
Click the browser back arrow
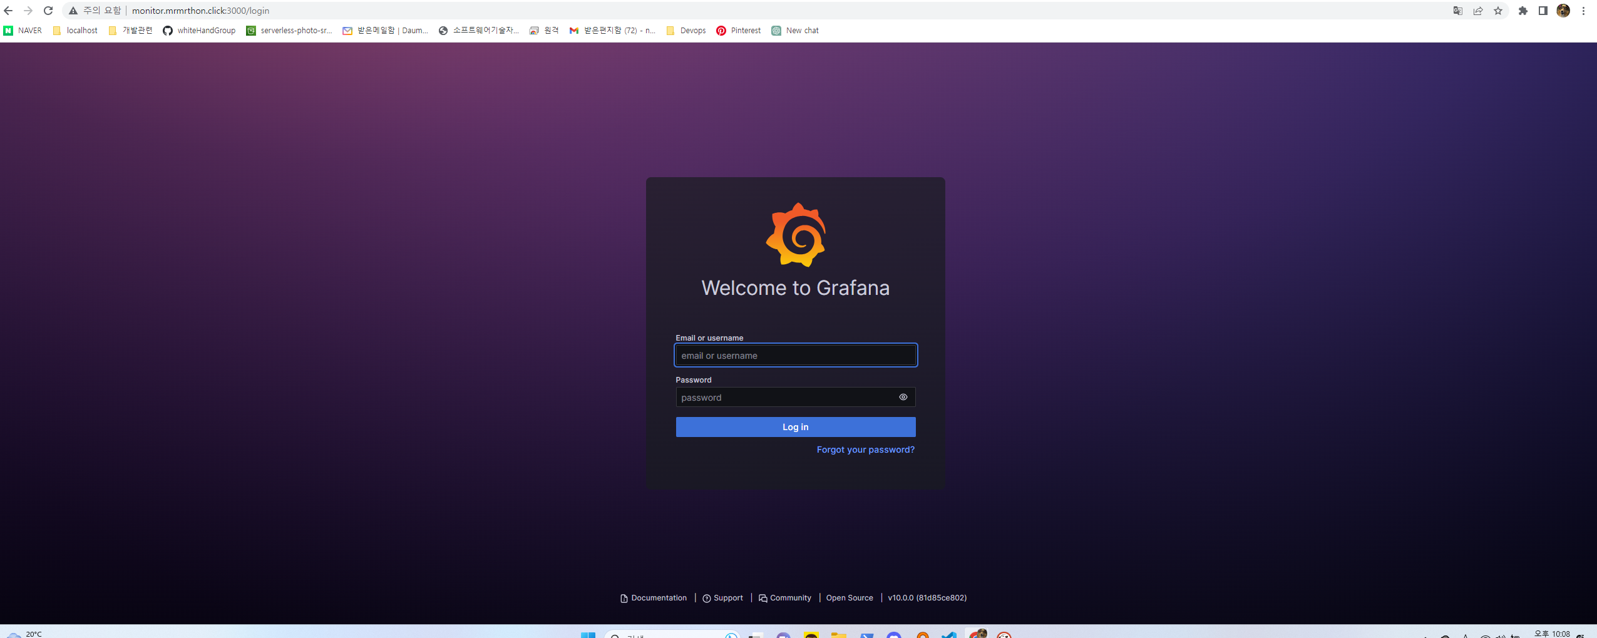[x=8, y=11]
